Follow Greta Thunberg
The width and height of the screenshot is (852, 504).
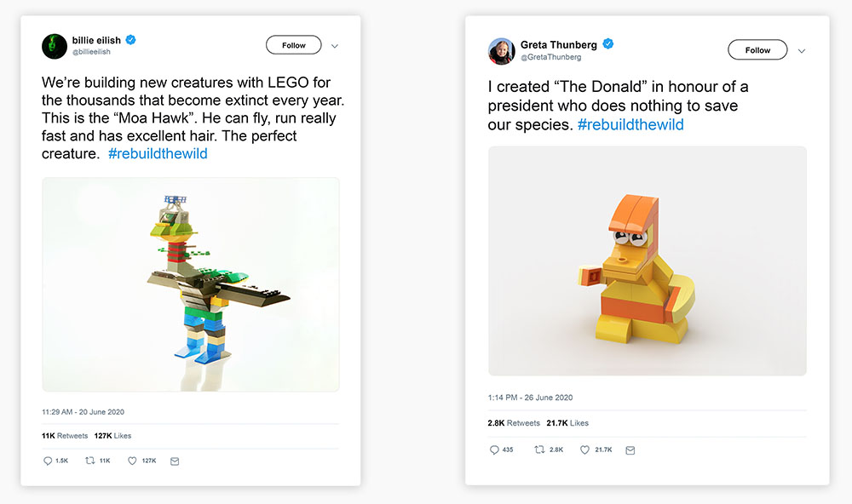click(x=757, y=50)
